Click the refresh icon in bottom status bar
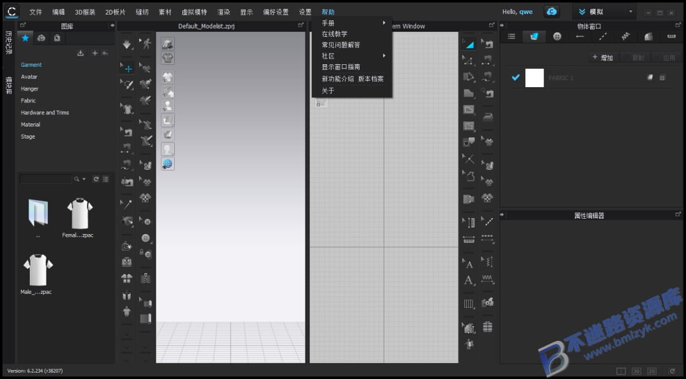 [x=672, y=371]
